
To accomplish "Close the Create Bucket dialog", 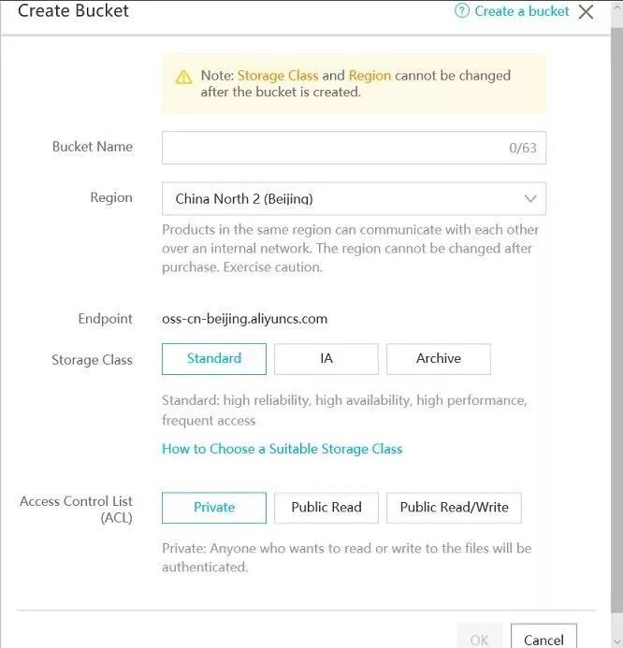I will 587,12.
